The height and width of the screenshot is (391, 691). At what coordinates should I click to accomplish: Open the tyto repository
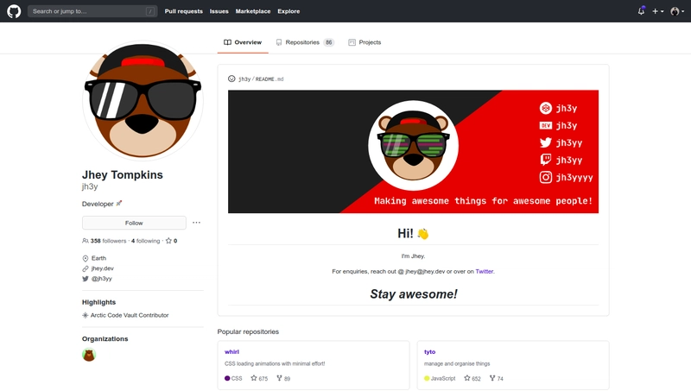tap(429, 352)
